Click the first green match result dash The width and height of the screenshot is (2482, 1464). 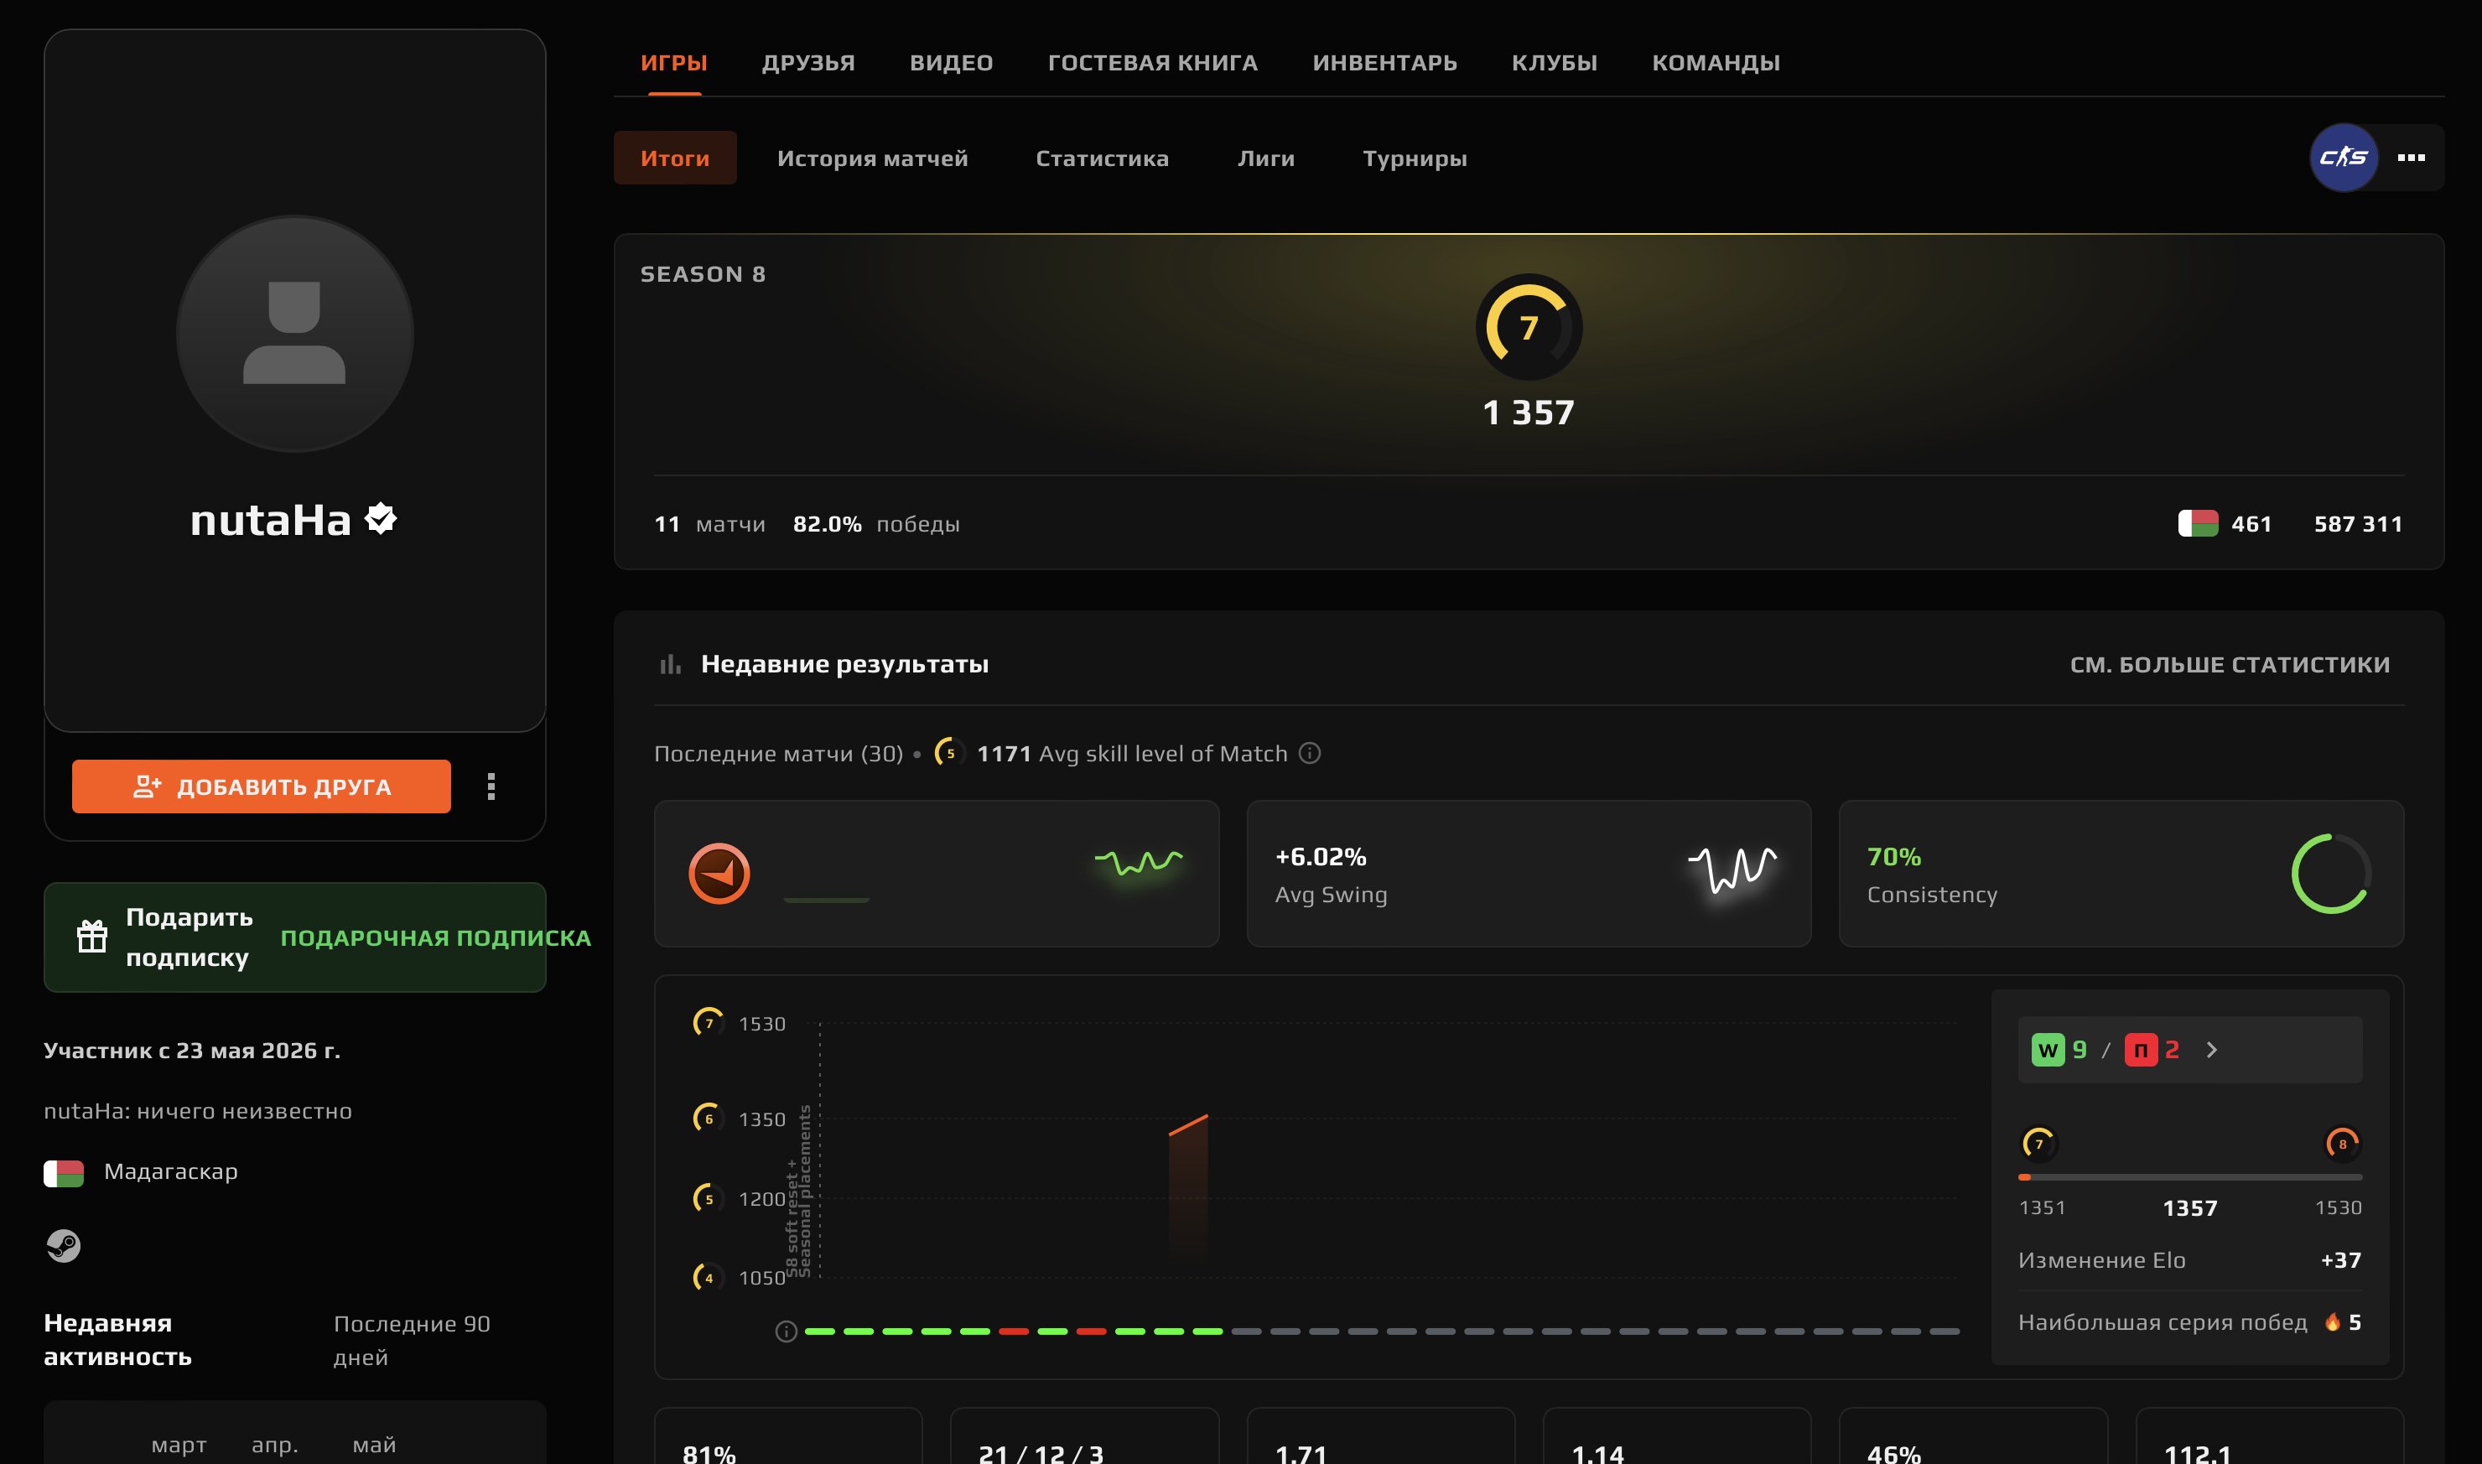(820, 1332)
